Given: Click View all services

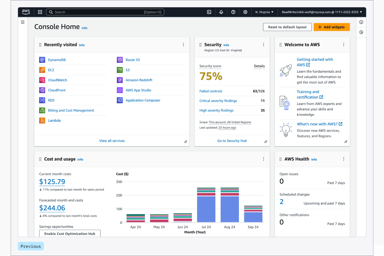Looking at the screenshot, I should click(112, 141).
